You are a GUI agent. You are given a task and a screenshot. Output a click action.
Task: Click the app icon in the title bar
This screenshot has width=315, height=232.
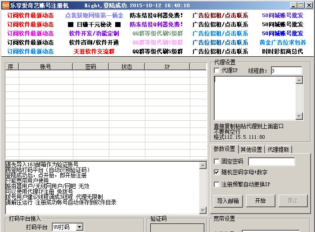tap(5, 5)
